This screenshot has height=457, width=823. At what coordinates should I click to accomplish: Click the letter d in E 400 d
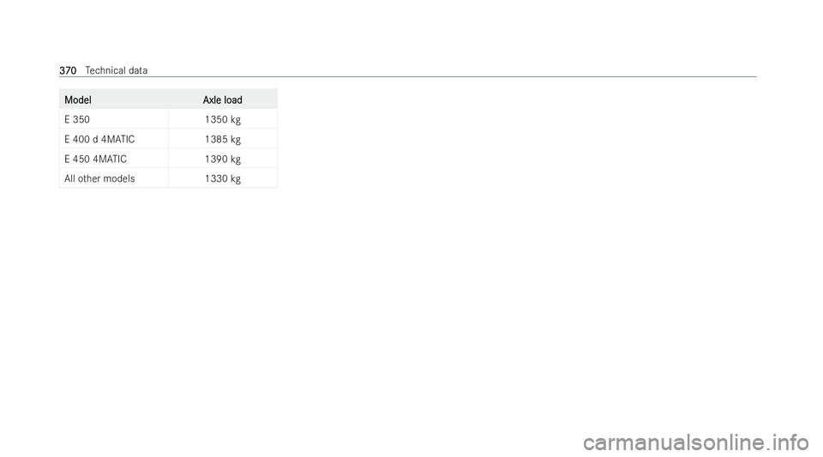(95, 139)
